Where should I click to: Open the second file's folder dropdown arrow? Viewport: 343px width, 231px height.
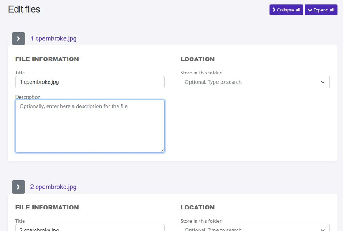[323, 229]
